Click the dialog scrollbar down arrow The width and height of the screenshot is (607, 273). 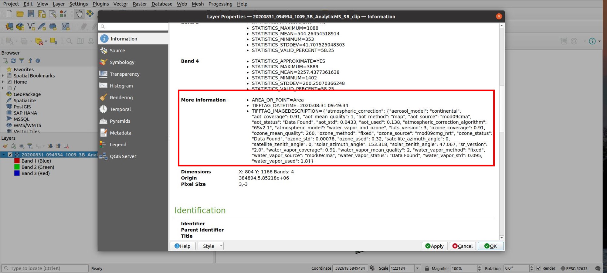[502, 238]
